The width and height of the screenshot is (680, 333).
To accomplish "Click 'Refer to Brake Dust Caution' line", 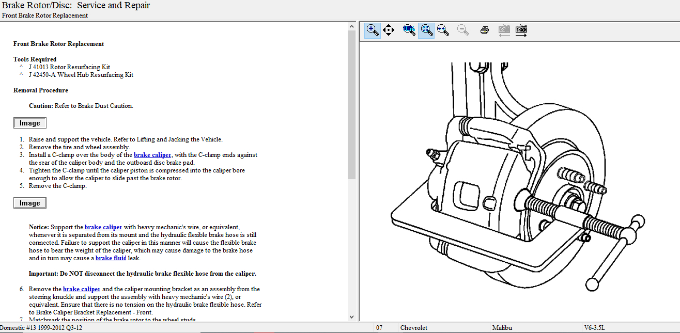I will (81, 106).
